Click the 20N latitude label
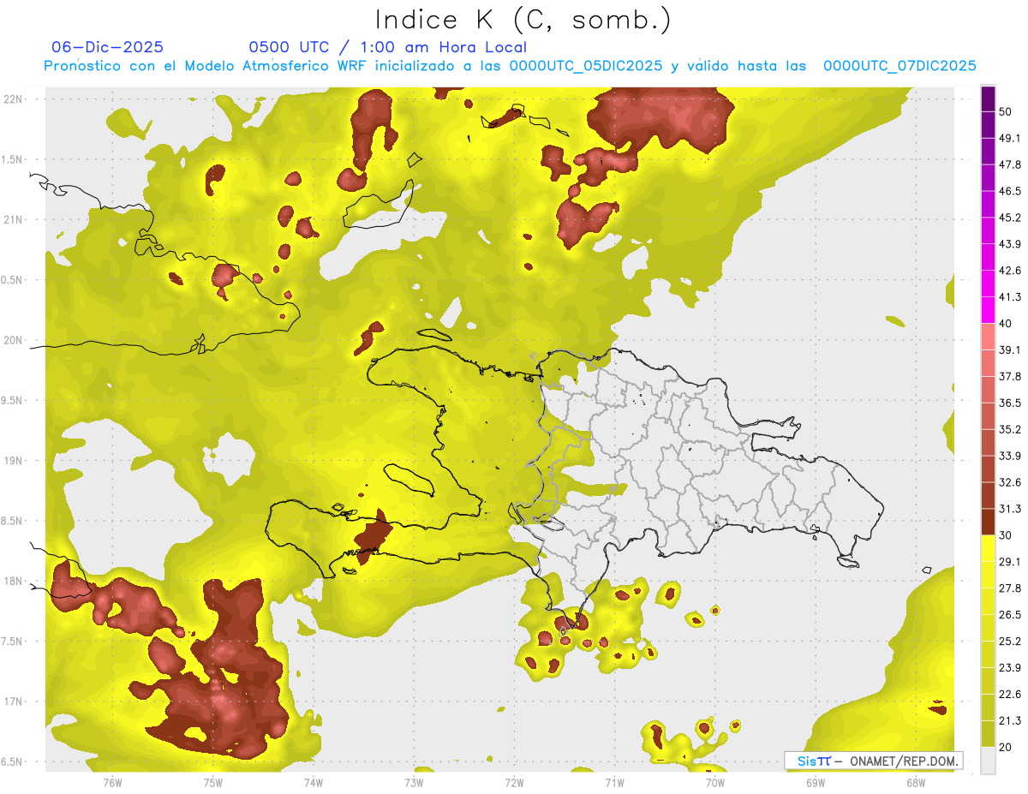 [x=14, y=340]
